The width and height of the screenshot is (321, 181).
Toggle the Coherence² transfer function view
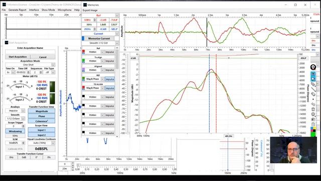click(x=42, y=121)
